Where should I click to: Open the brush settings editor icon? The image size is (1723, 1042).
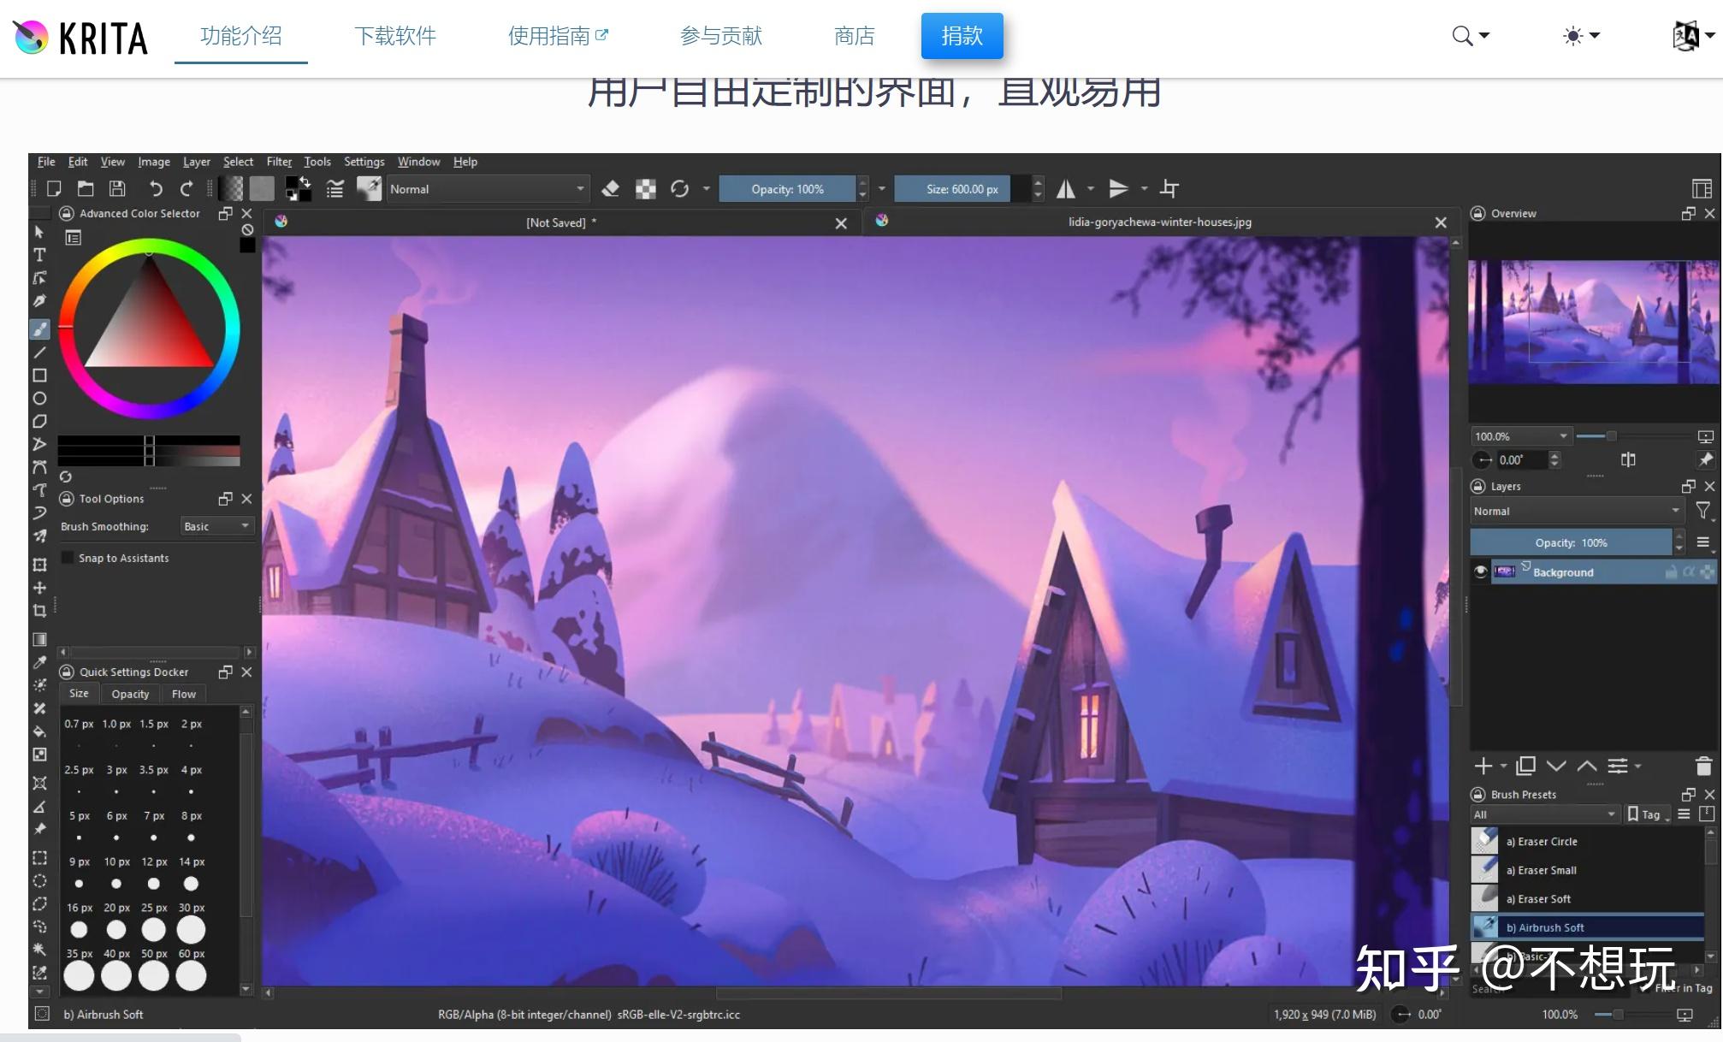coord(335,189)
